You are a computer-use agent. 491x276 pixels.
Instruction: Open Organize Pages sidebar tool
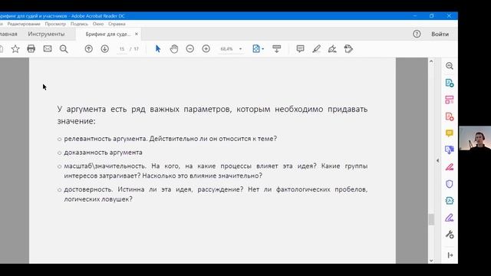click(450, 100)
